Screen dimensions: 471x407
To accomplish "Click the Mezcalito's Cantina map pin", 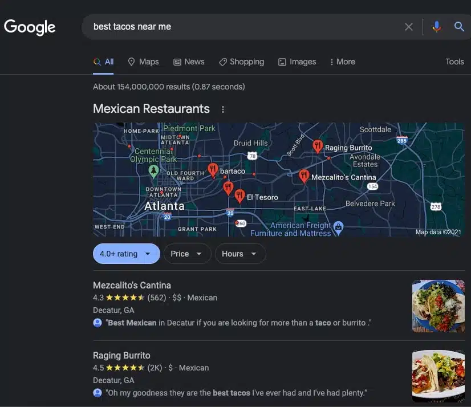I will [x=304, y=176].
